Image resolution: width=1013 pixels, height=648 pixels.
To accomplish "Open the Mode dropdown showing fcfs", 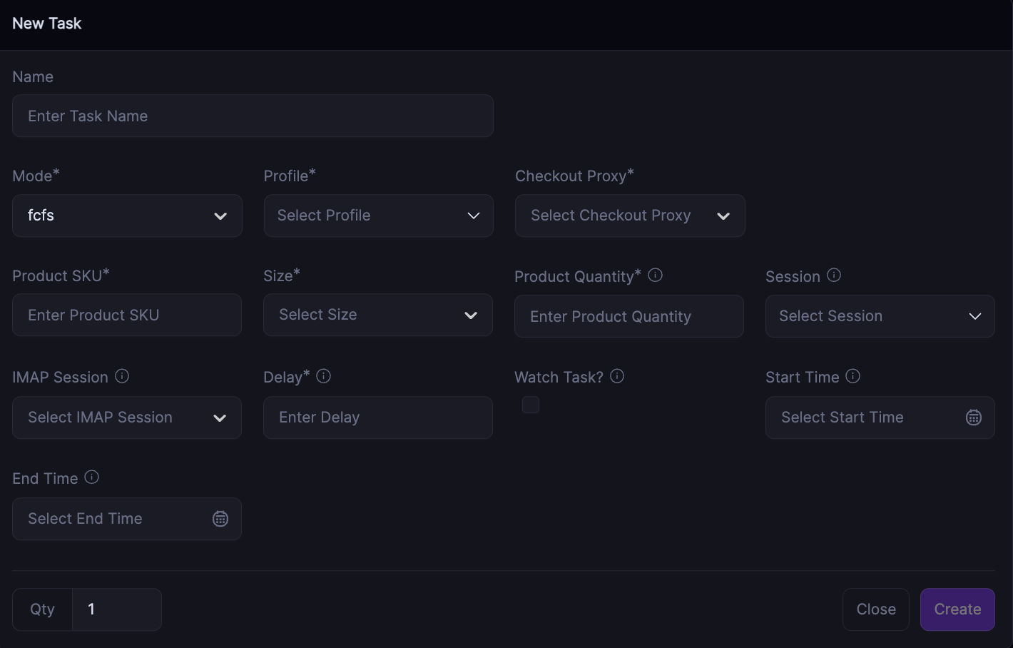I will [127, 216].
